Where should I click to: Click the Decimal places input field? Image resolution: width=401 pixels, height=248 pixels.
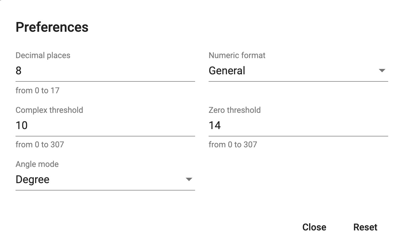click(105, 71)
